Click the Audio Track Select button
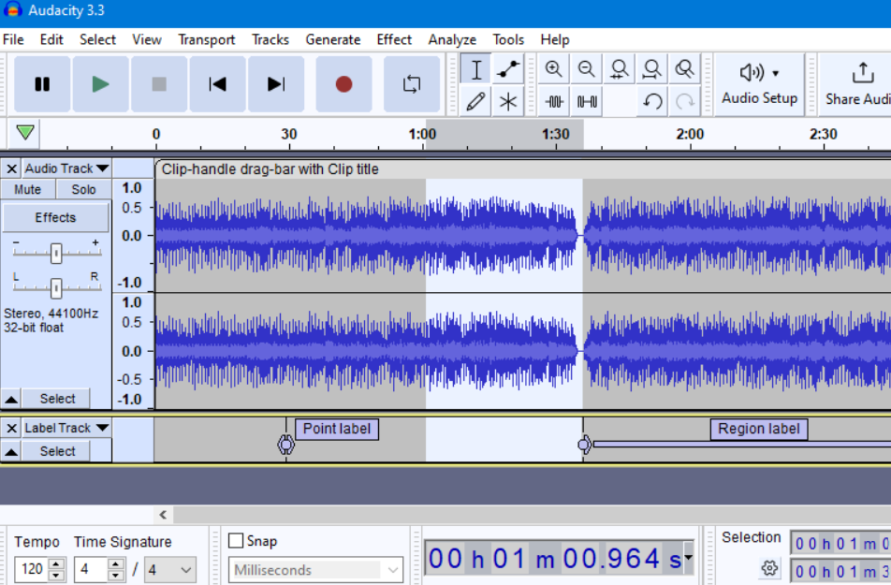 pos(57,399)
